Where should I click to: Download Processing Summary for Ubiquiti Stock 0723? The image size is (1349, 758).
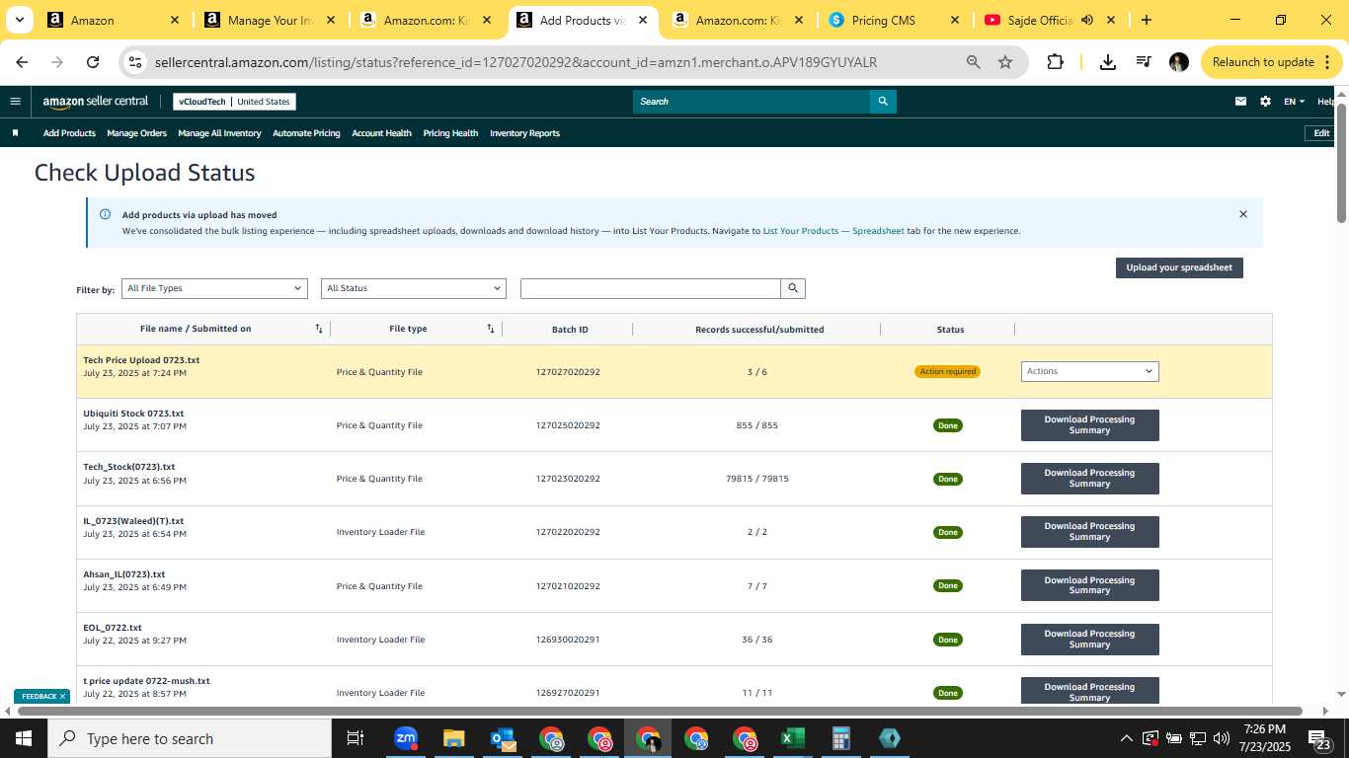coord(1089,425)
